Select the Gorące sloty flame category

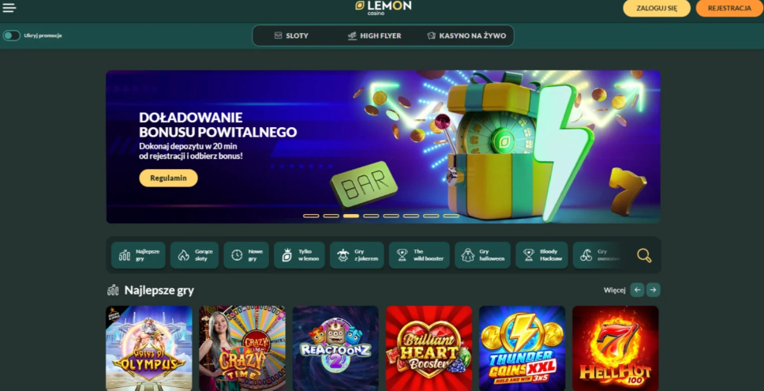click(x=194, y=255)
